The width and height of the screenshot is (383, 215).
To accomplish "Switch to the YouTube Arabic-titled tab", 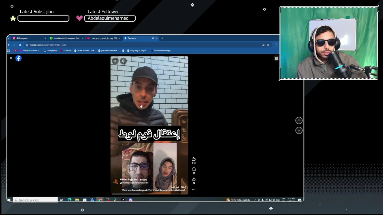I will tap(104, 38).
